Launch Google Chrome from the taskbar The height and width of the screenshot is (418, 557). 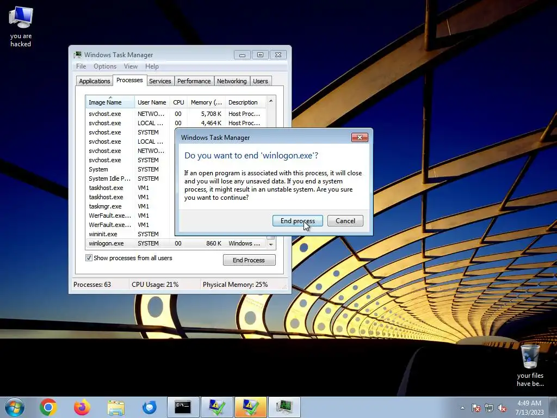48,407
